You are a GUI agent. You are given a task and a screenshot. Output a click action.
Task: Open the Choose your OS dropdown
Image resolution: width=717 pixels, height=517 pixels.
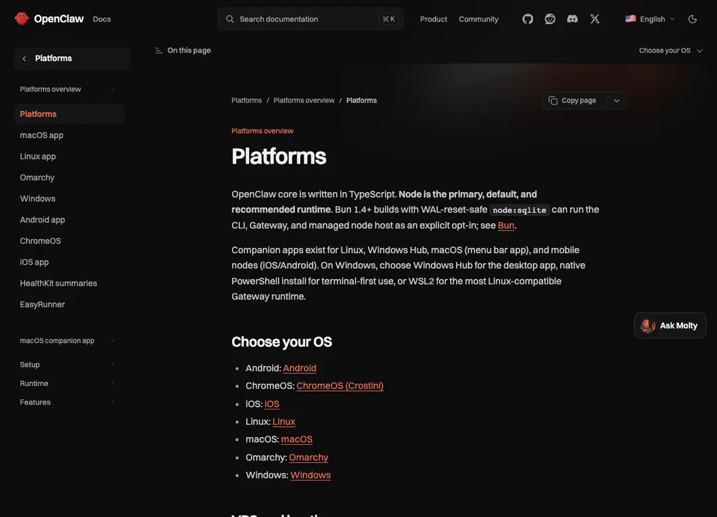coord(670,50)
